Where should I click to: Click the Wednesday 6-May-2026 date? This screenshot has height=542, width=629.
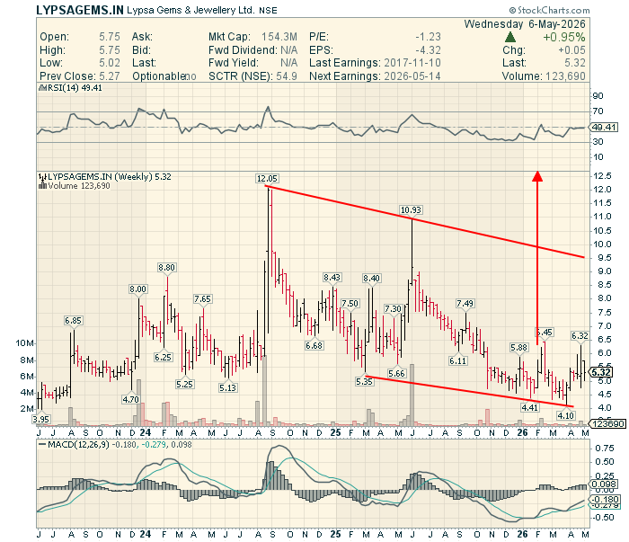(525, 24)
